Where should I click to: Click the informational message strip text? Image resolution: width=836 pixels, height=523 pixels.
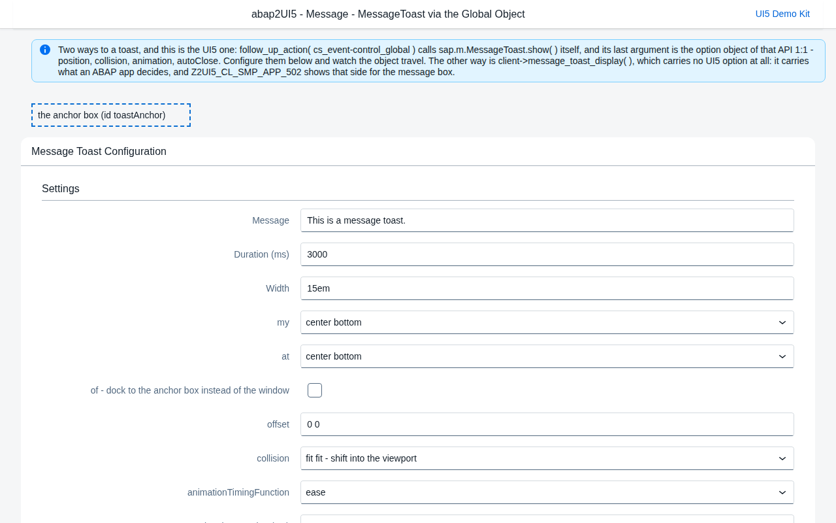click(436, 61)
